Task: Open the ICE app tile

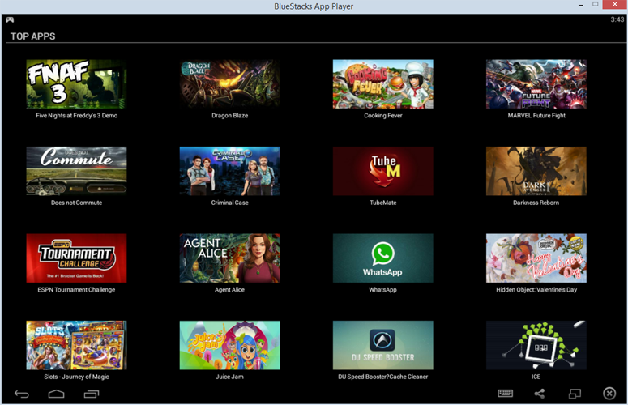Action: (x=536, y=345)
